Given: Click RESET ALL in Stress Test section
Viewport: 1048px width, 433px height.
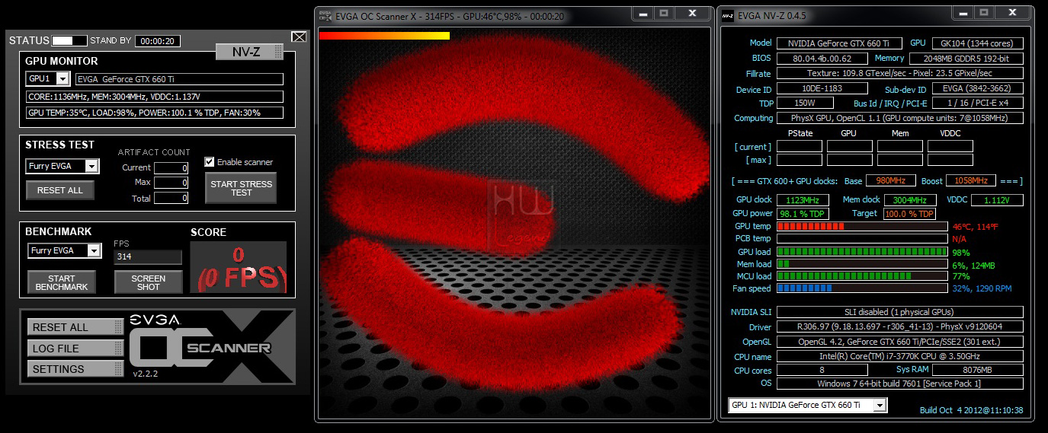Looking at the screenshot, I should coord(60,190).
